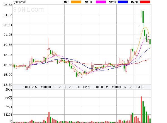Click the tallest green volume bar

[x=143, y=112]
